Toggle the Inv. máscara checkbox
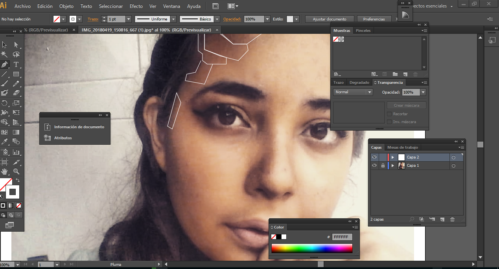The image size is (499, 269). (389, 122)
